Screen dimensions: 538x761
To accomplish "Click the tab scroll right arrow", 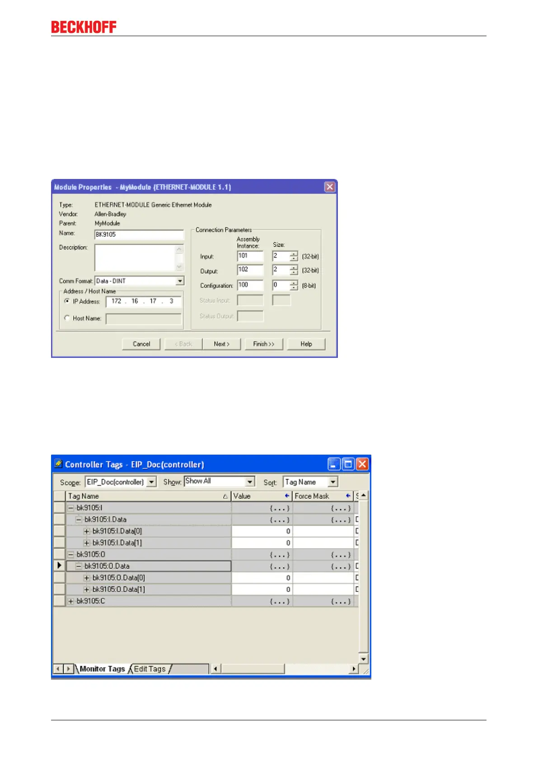I will 69,669.
